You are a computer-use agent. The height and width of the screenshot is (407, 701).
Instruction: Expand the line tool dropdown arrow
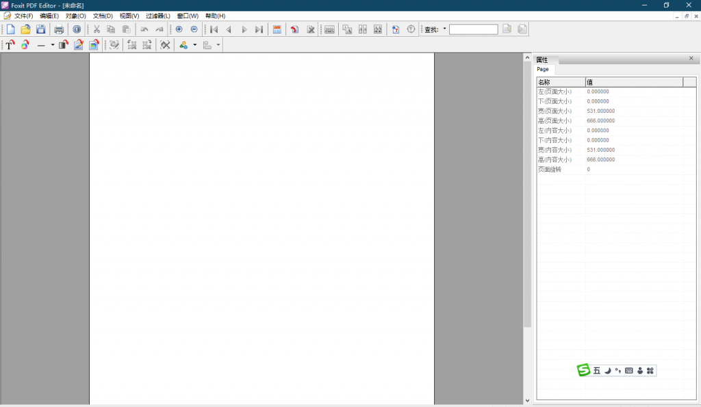(x=52, y=44)
